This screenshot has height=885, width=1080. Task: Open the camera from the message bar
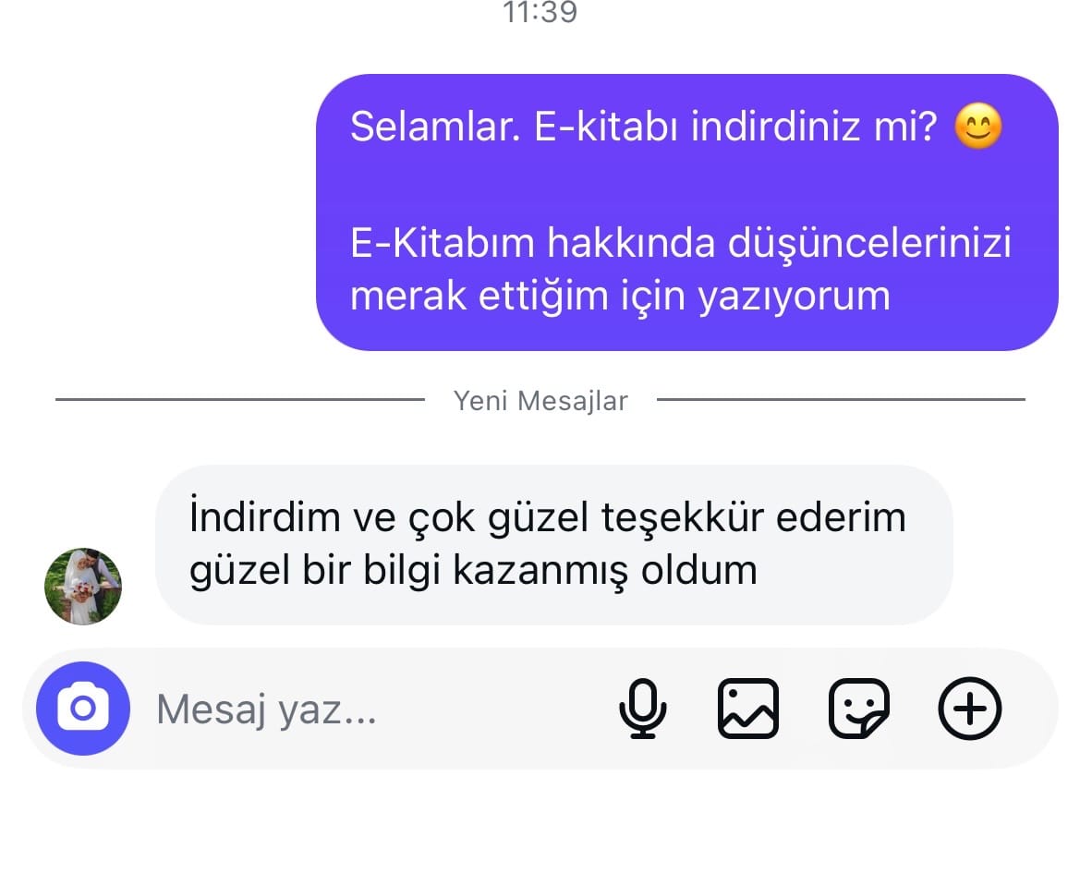coord(82,708)
